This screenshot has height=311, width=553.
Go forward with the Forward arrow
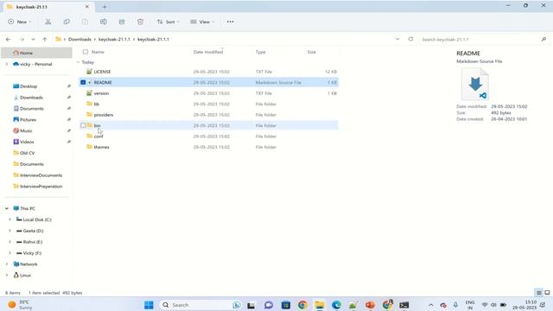pyautogui.click(x=22, y=39)
